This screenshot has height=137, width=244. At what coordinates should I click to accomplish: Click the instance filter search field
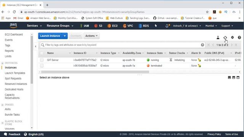coord(122,45)
